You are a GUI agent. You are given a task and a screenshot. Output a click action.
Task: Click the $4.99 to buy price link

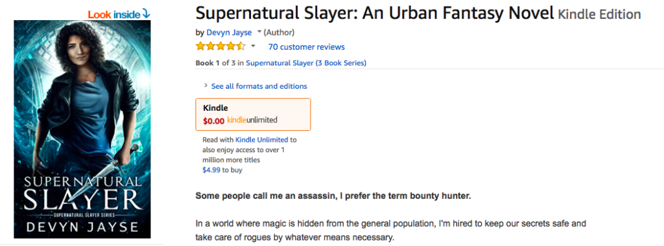tap(212, 170)
